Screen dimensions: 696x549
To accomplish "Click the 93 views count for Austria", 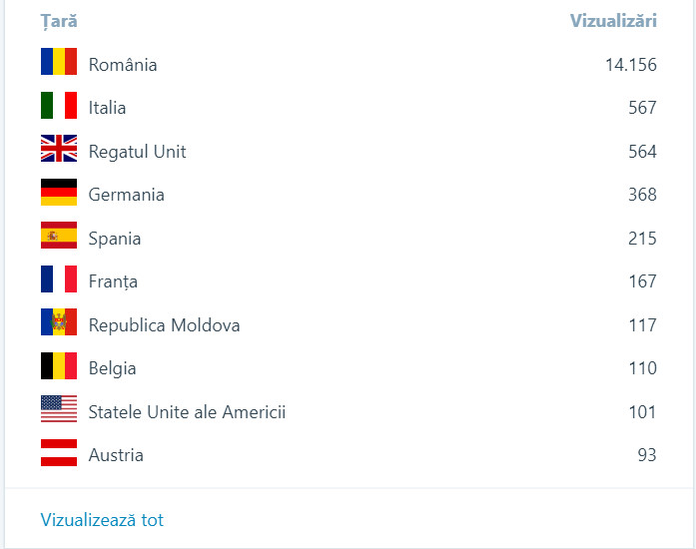I will coord(647,455).
